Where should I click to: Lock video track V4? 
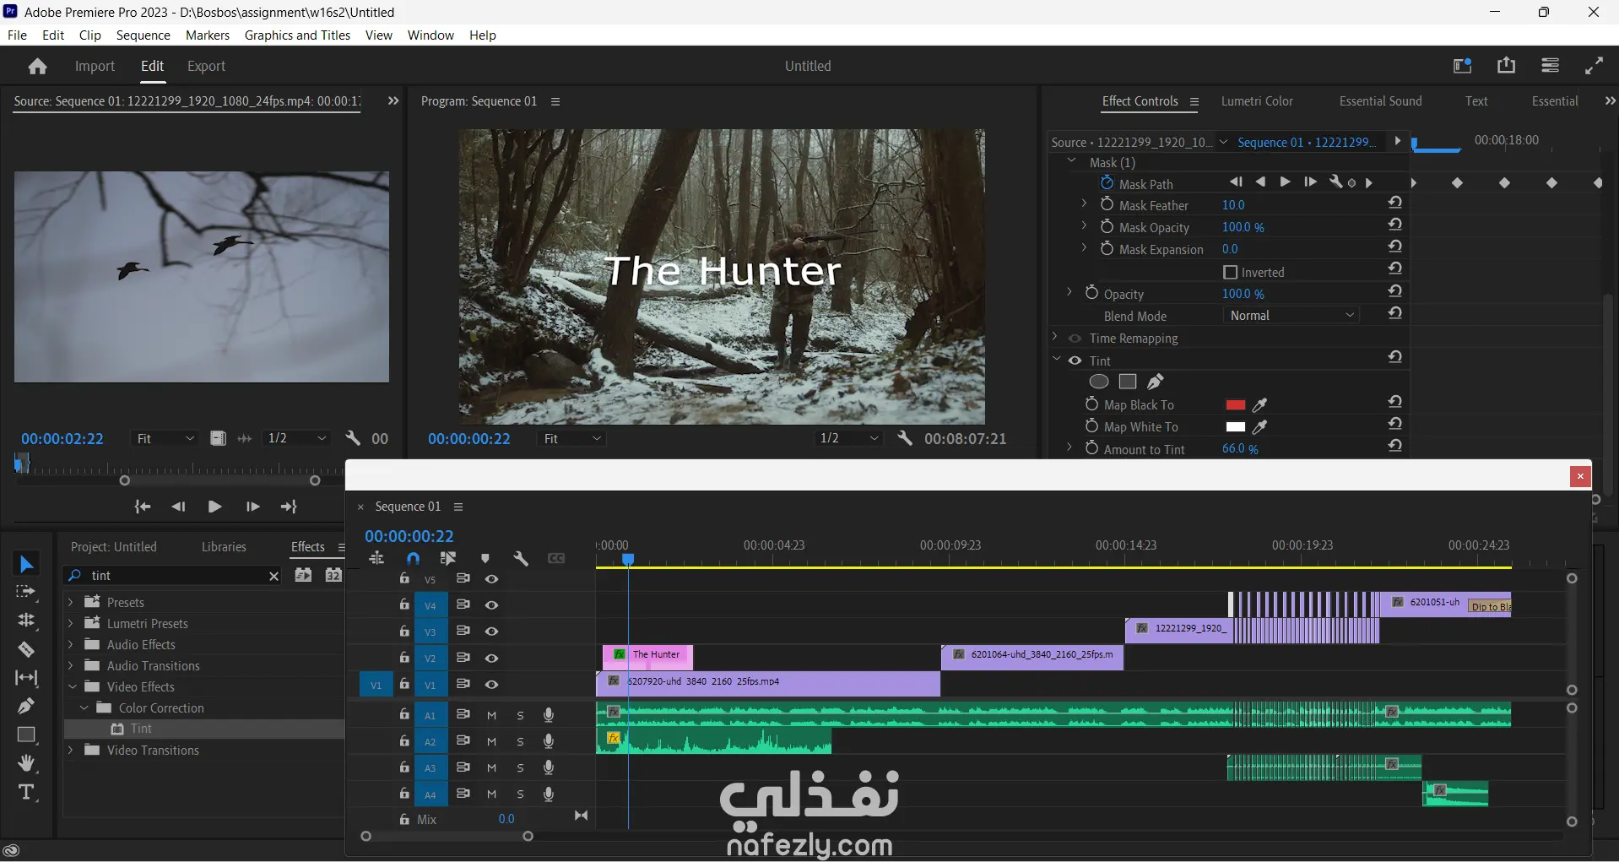[404, 604]
